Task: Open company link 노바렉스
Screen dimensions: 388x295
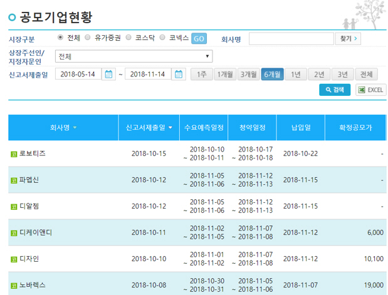Action: pyautogui.click(x=33, y=285)
